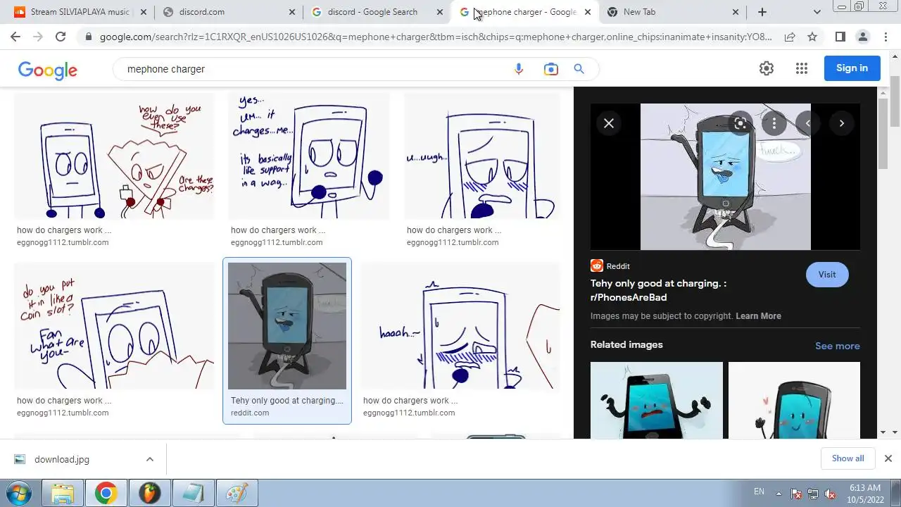Open the scared phone related image
901x507 pixels.
click(x=656, y=400)
